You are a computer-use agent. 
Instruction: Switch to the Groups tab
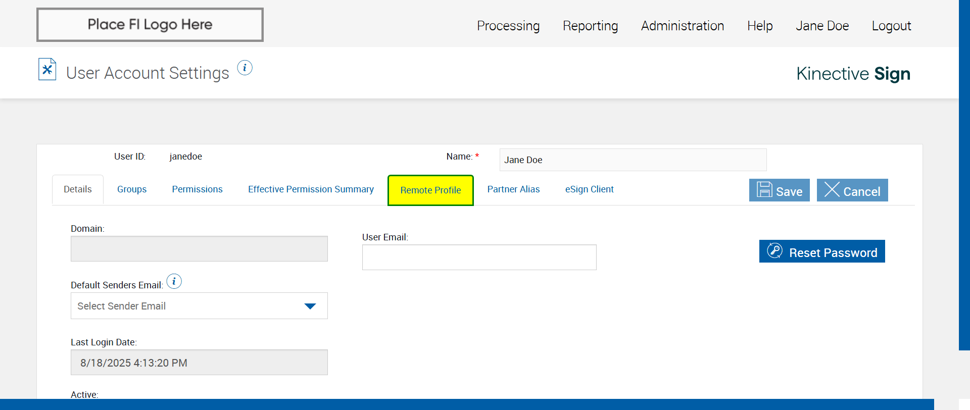pos(132,189)
